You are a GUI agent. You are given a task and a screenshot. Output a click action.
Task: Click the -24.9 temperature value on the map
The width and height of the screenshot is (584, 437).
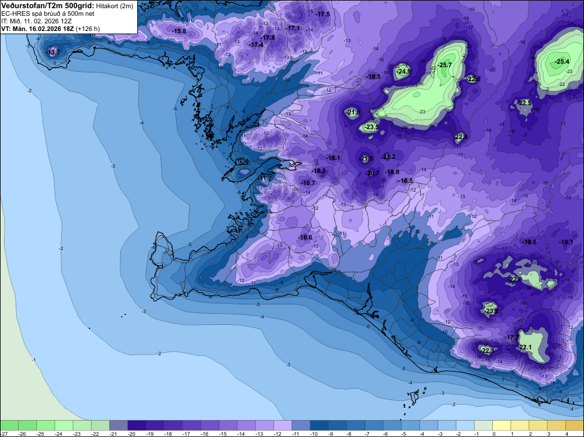(404, 71)
